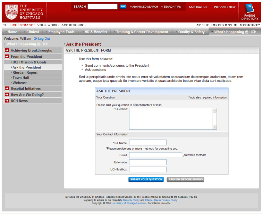Open Internet Use & Privacy Policy link
Viewport: 263px width, 214px height.
coord(161,200)
